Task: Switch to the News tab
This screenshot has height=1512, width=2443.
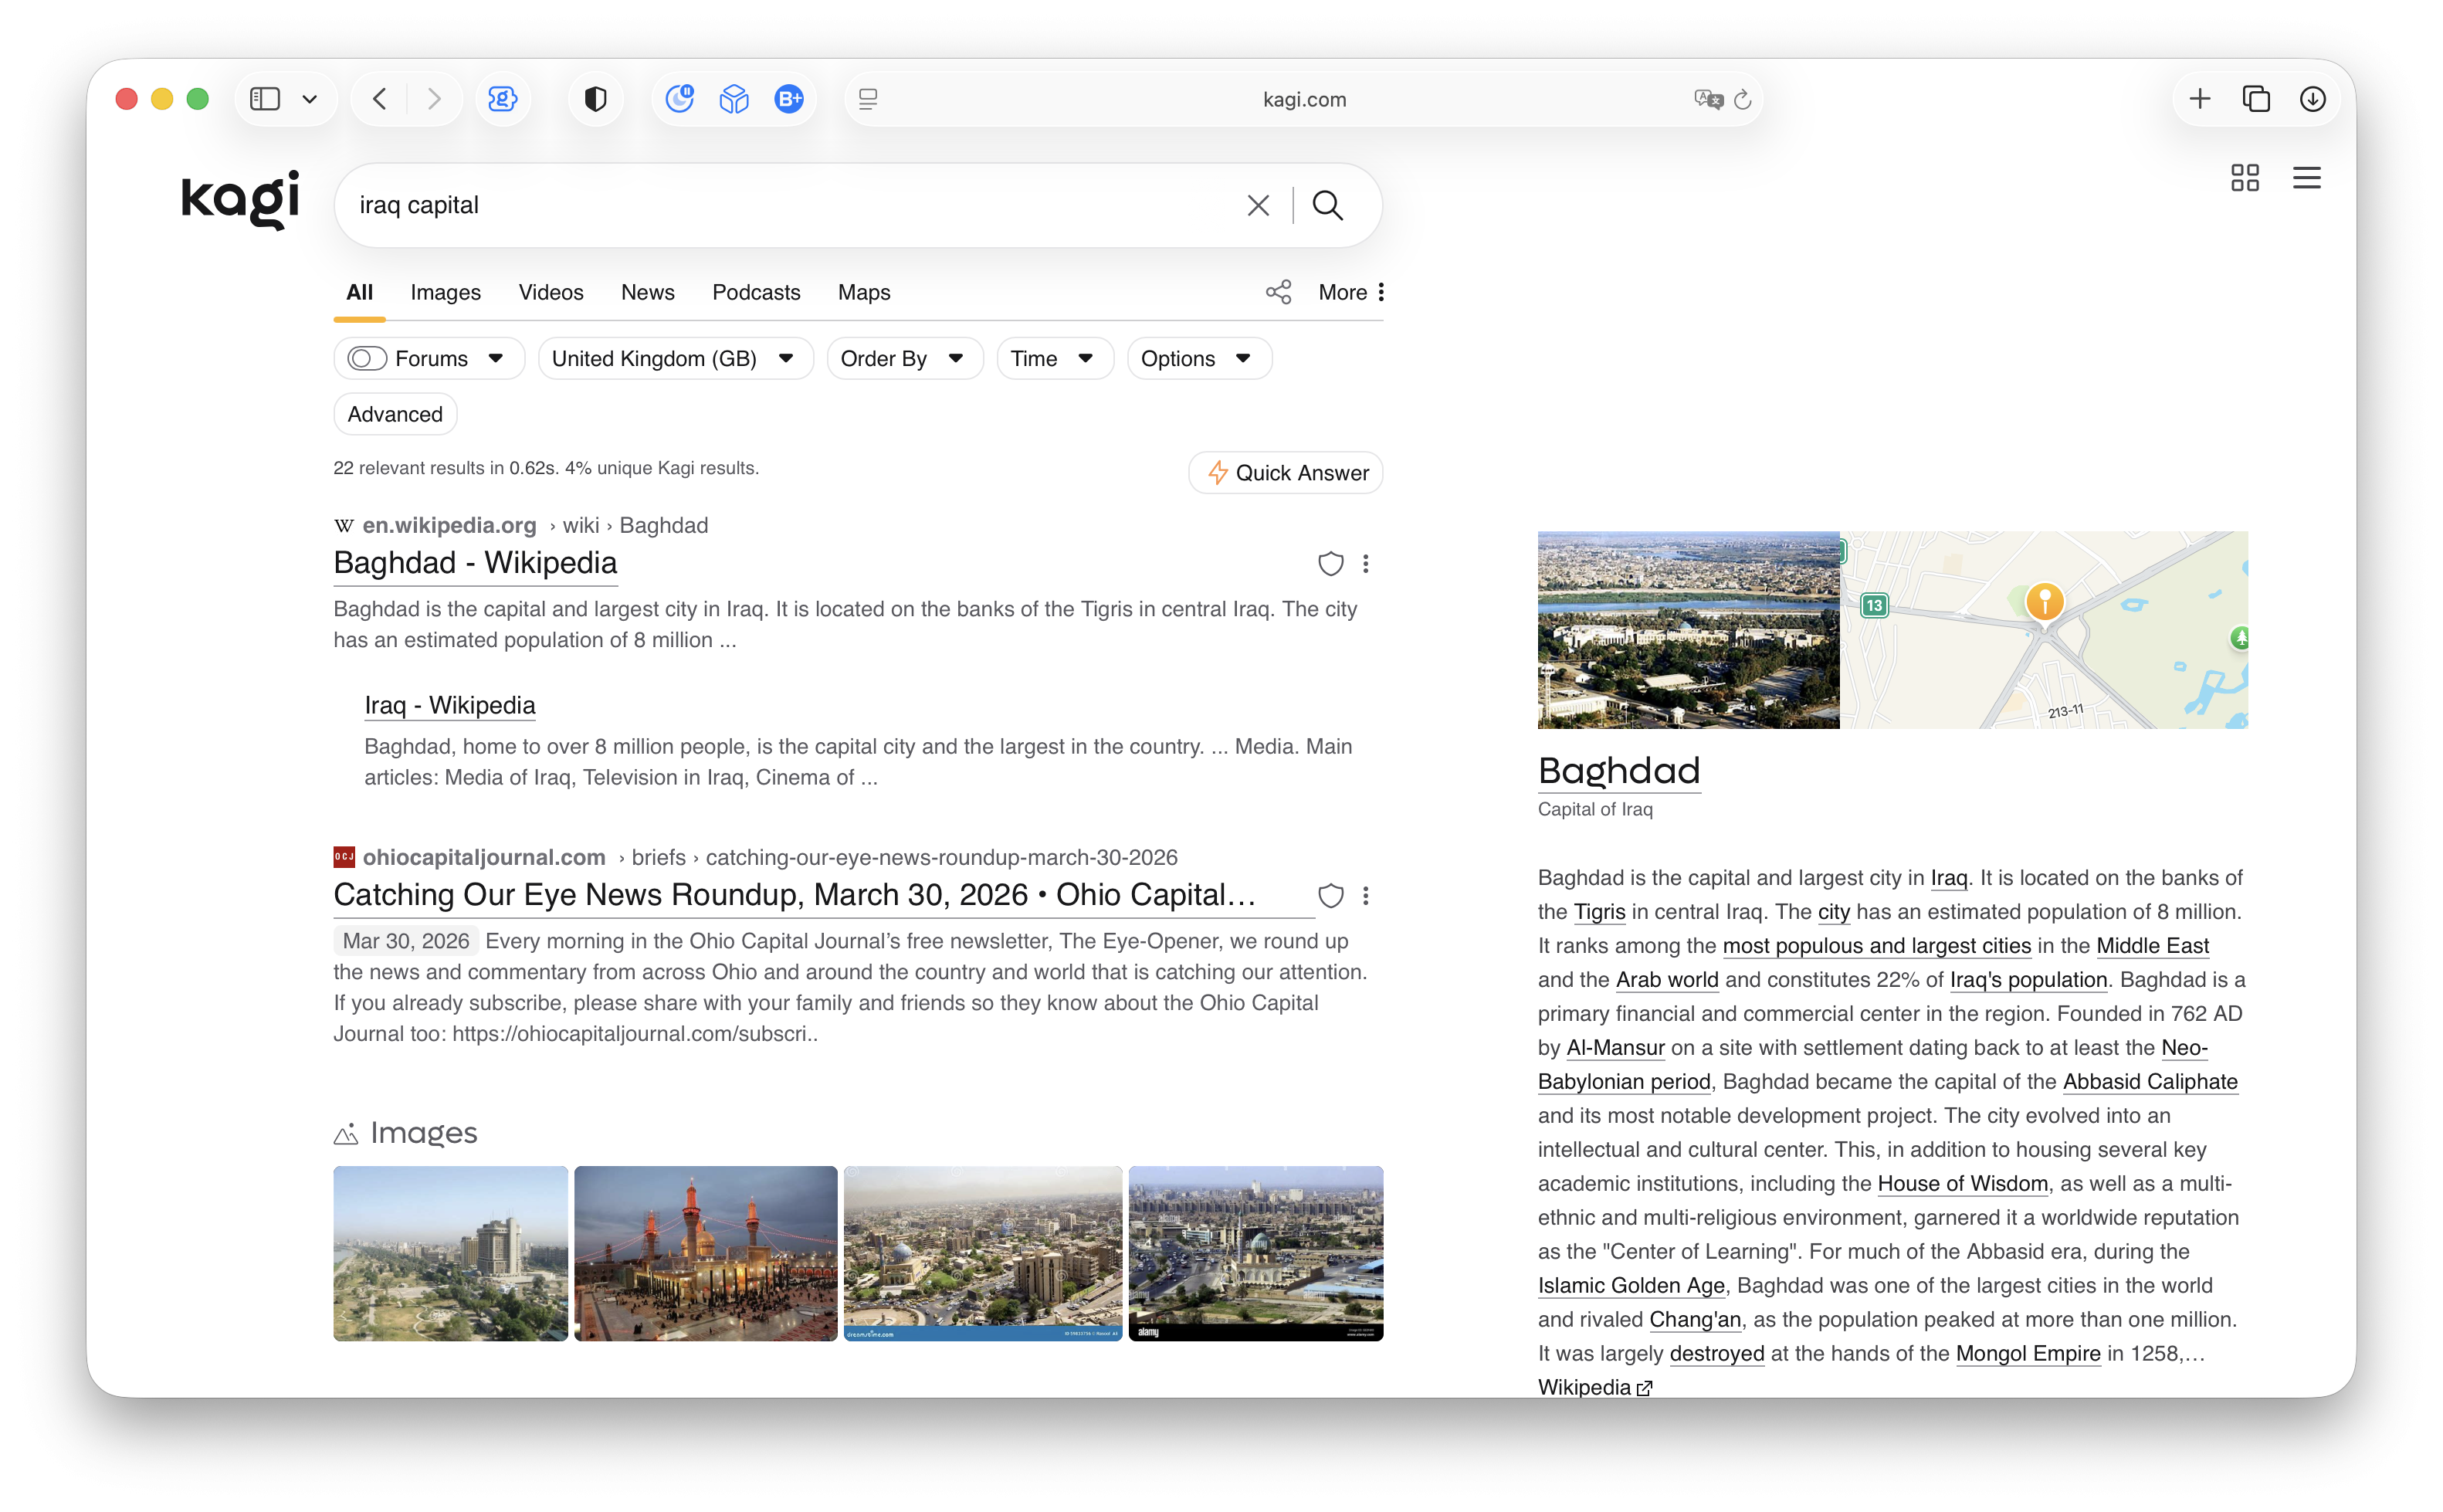Action: (648, 292)
